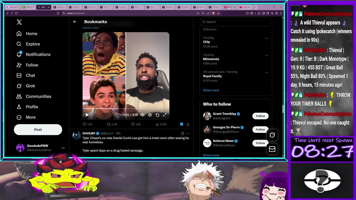
Task: Switch to the YouTube browser tab
Action: [245, 7]
